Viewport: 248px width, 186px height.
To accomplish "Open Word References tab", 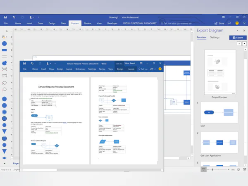I will [x=80, y=69].
